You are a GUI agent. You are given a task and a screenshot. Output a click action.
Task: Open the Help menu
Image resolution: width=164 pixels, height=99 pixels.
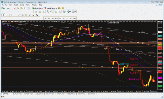pyautogui.click(x=41, y=5)
